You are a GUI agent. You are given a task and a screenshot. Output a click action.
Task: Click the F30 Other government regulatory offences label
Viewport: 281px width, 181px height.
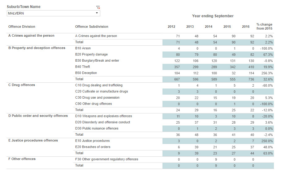coord(107,159)
